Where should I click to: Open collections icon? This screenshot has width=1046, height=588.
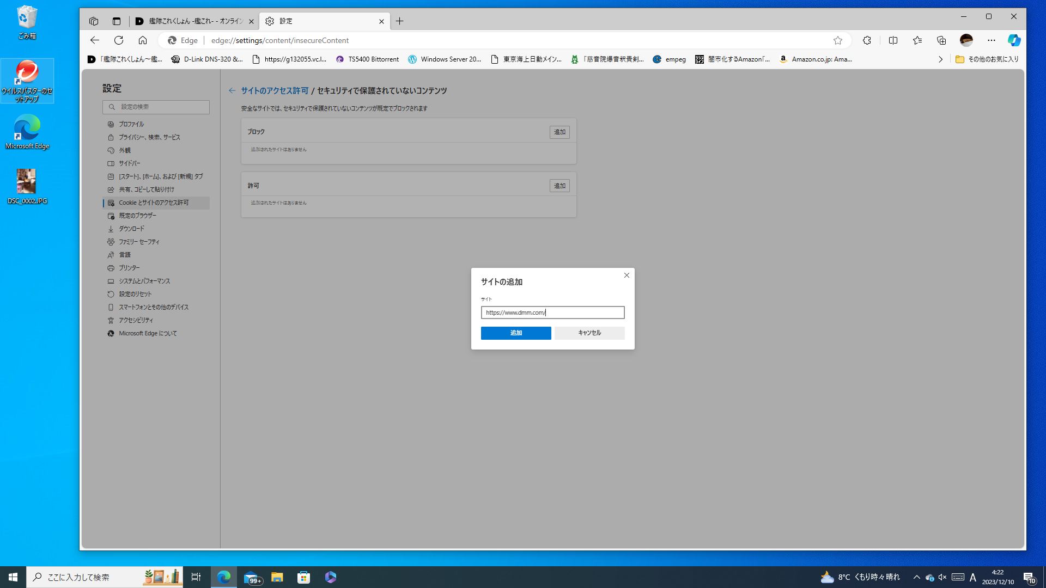point(941,40)
